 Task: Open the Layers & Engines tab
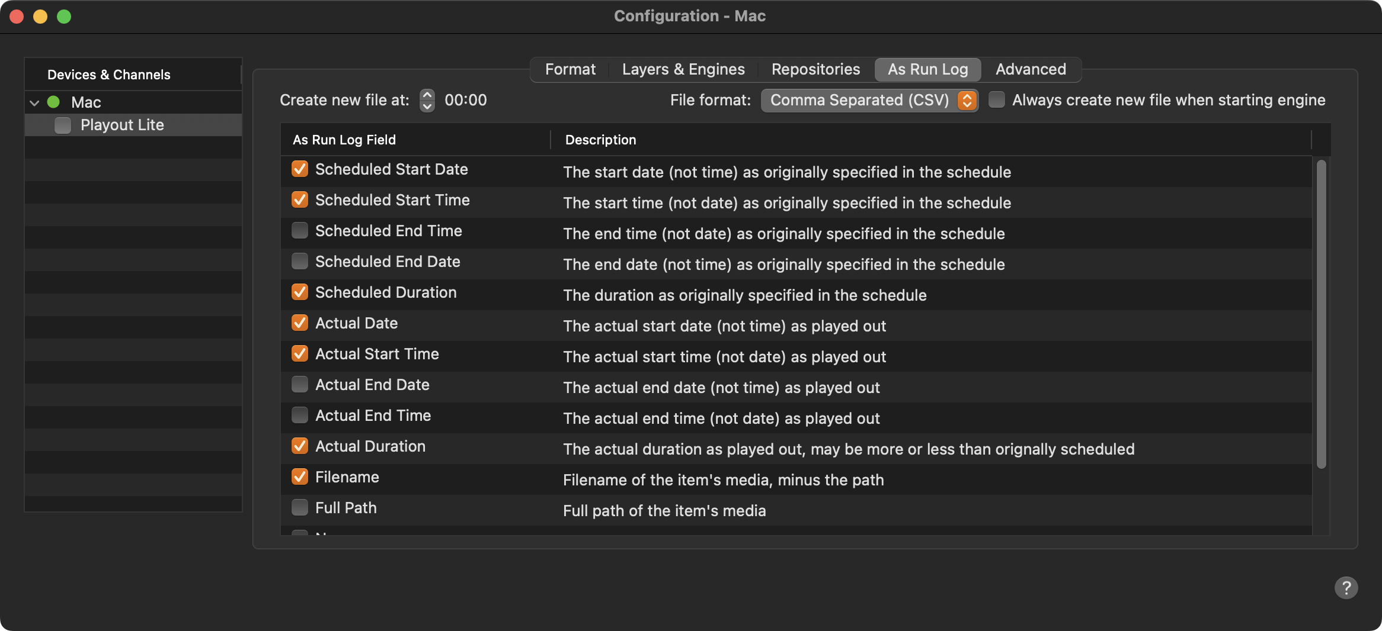click(x=683, y=69)
